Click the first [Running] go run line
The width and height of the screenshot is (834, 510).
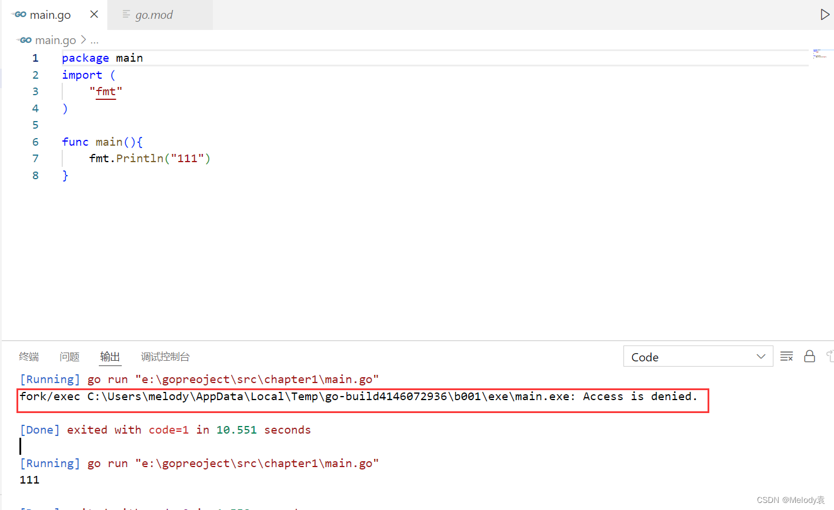click(199, 380)
